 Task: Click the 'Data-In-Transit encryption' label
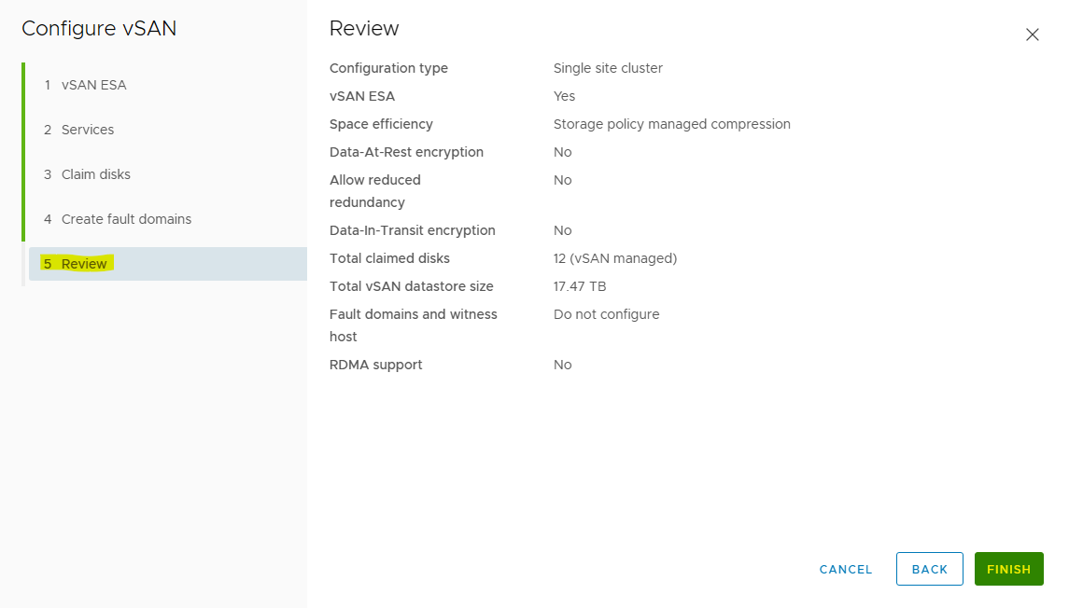point(413,230)
